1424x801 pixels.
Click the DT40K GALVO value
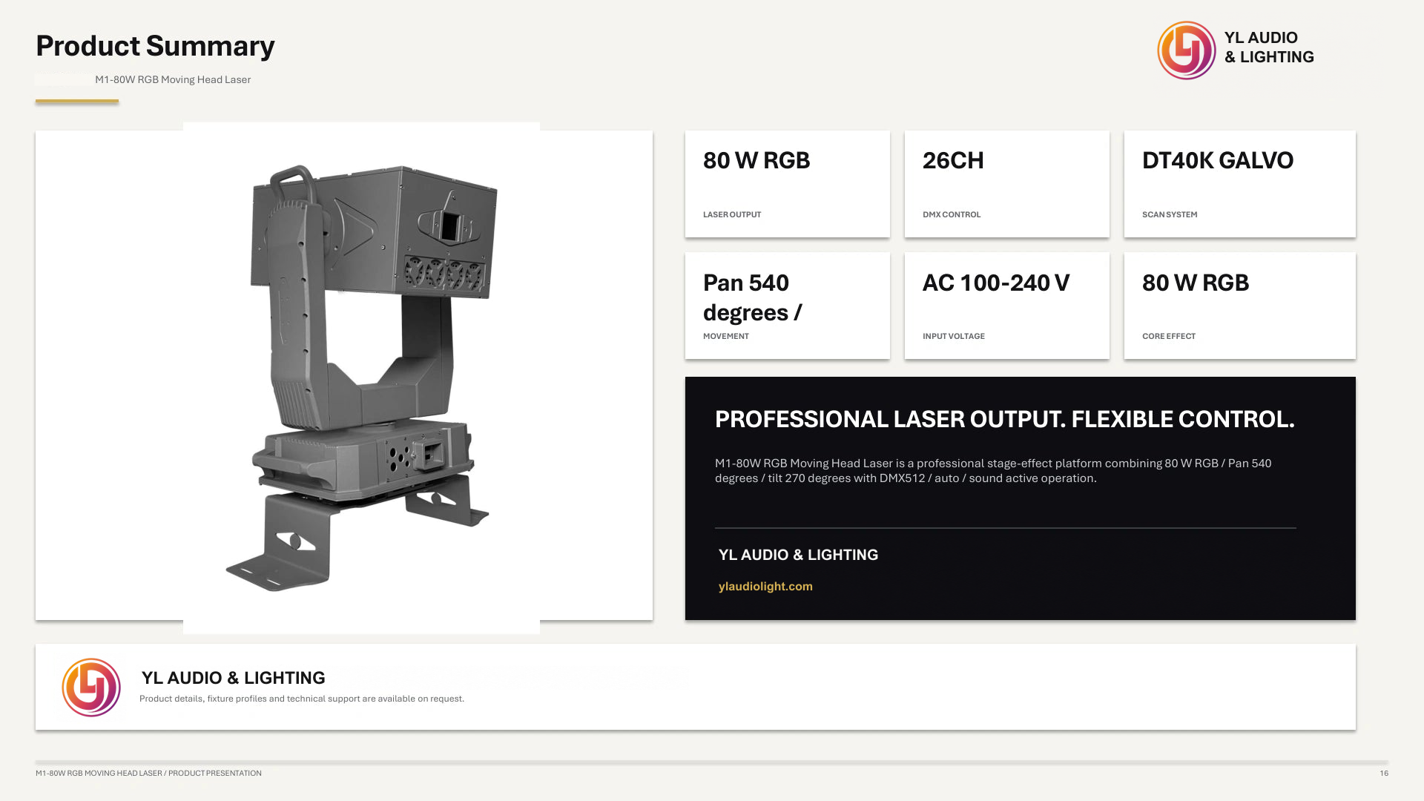(1218, 160)
